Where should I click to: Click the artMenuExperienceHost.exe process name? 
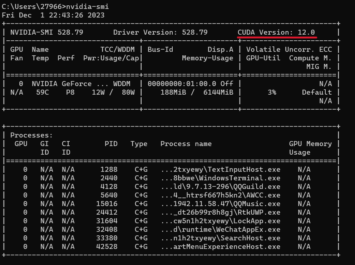pyautogui.click(x=221, y=247)
